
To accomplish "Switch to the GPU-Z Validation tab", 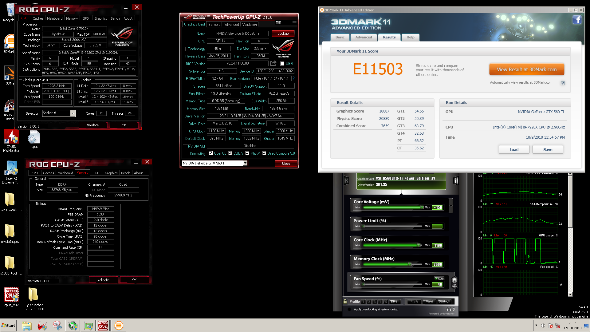I will tap(250, 25).
